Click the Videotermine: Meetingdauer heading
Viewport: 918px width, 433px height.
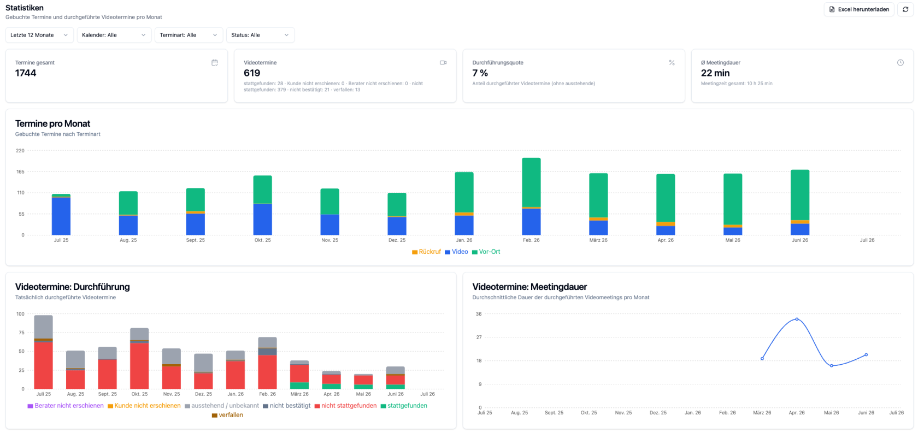point(529,287)
